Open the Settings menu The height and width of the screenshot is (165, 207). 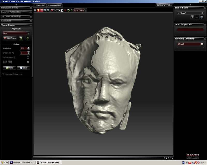tap(161, 5)
